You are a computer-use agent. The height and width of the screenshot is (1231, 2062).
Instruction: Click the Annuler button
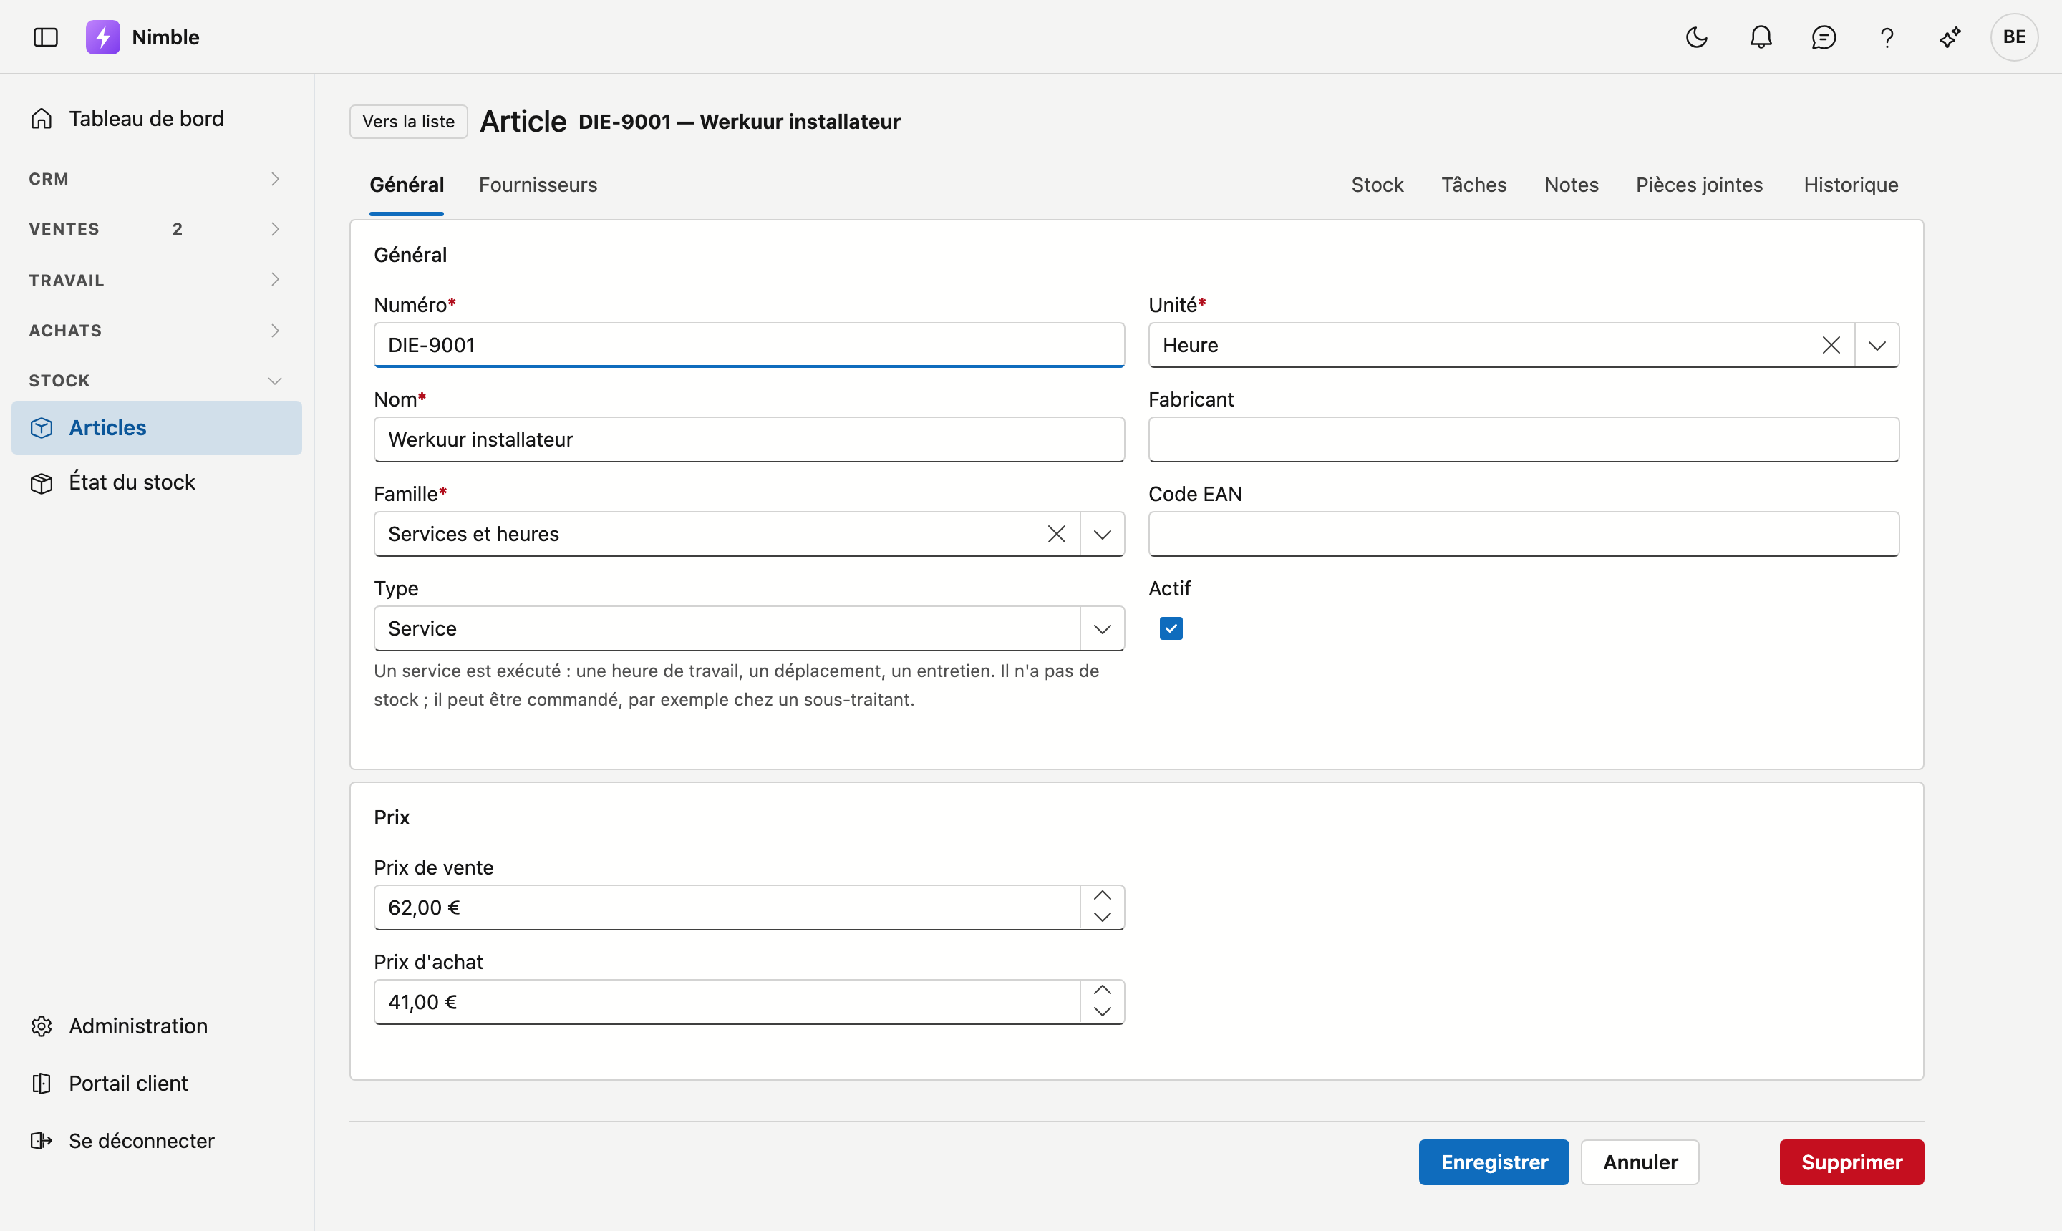point(1640,1162)
